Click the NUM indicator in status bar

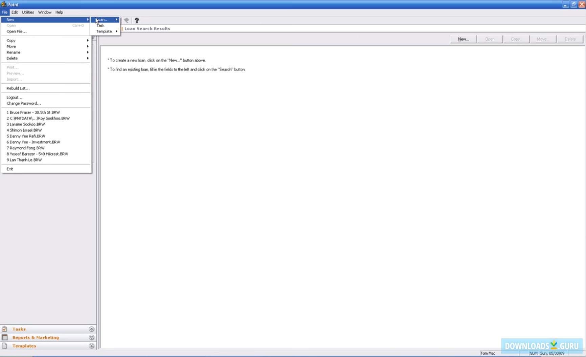click(x=534, y=353)
